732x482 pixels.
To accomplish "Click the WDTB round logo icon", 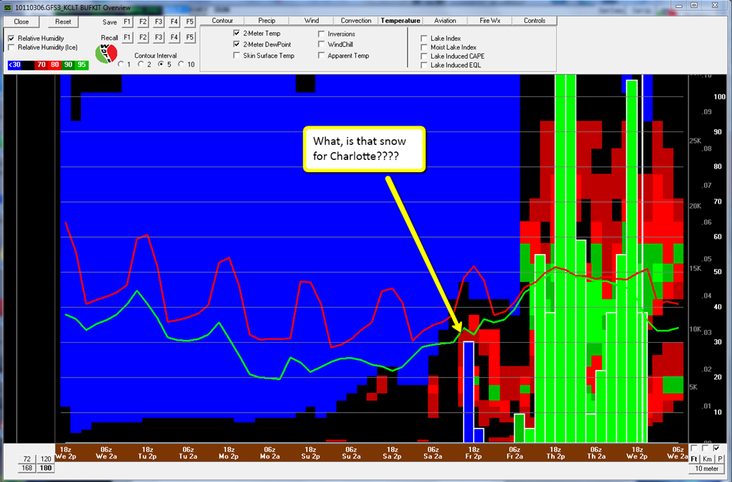I will click(106, 54).
